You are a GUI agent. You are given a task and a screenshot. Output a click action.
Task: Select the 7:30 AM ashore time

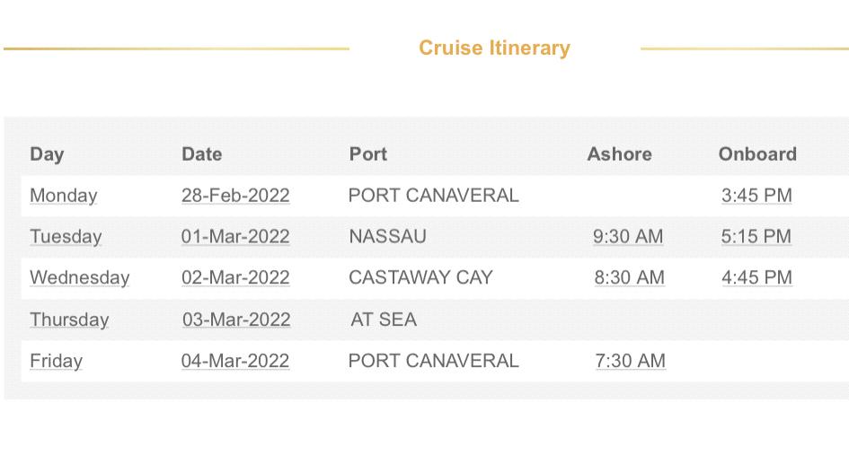click(631, 361)
